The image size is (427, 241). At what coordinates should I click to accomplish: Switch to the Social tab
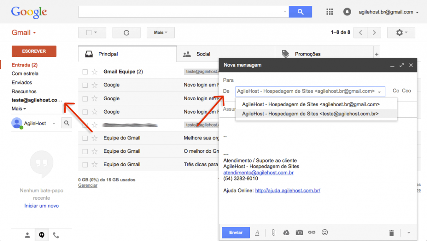226,54
